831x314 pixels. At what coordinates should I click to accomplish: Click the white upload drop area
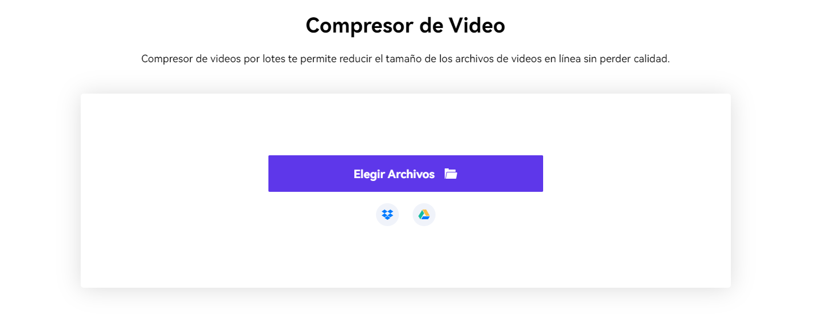click(x=406, y=191)
